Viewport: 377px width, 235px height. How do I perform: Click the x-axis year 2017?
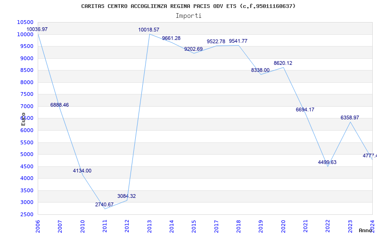(x=216, y=227)
